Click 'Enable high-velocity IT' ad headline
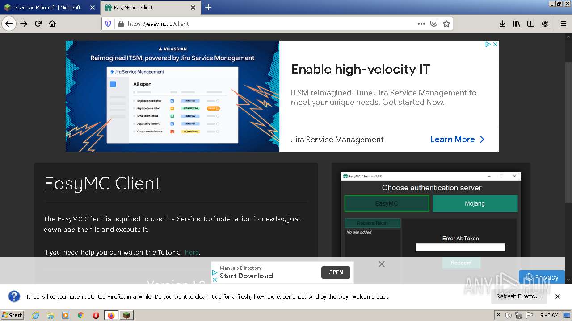 (x=360, y=69)
